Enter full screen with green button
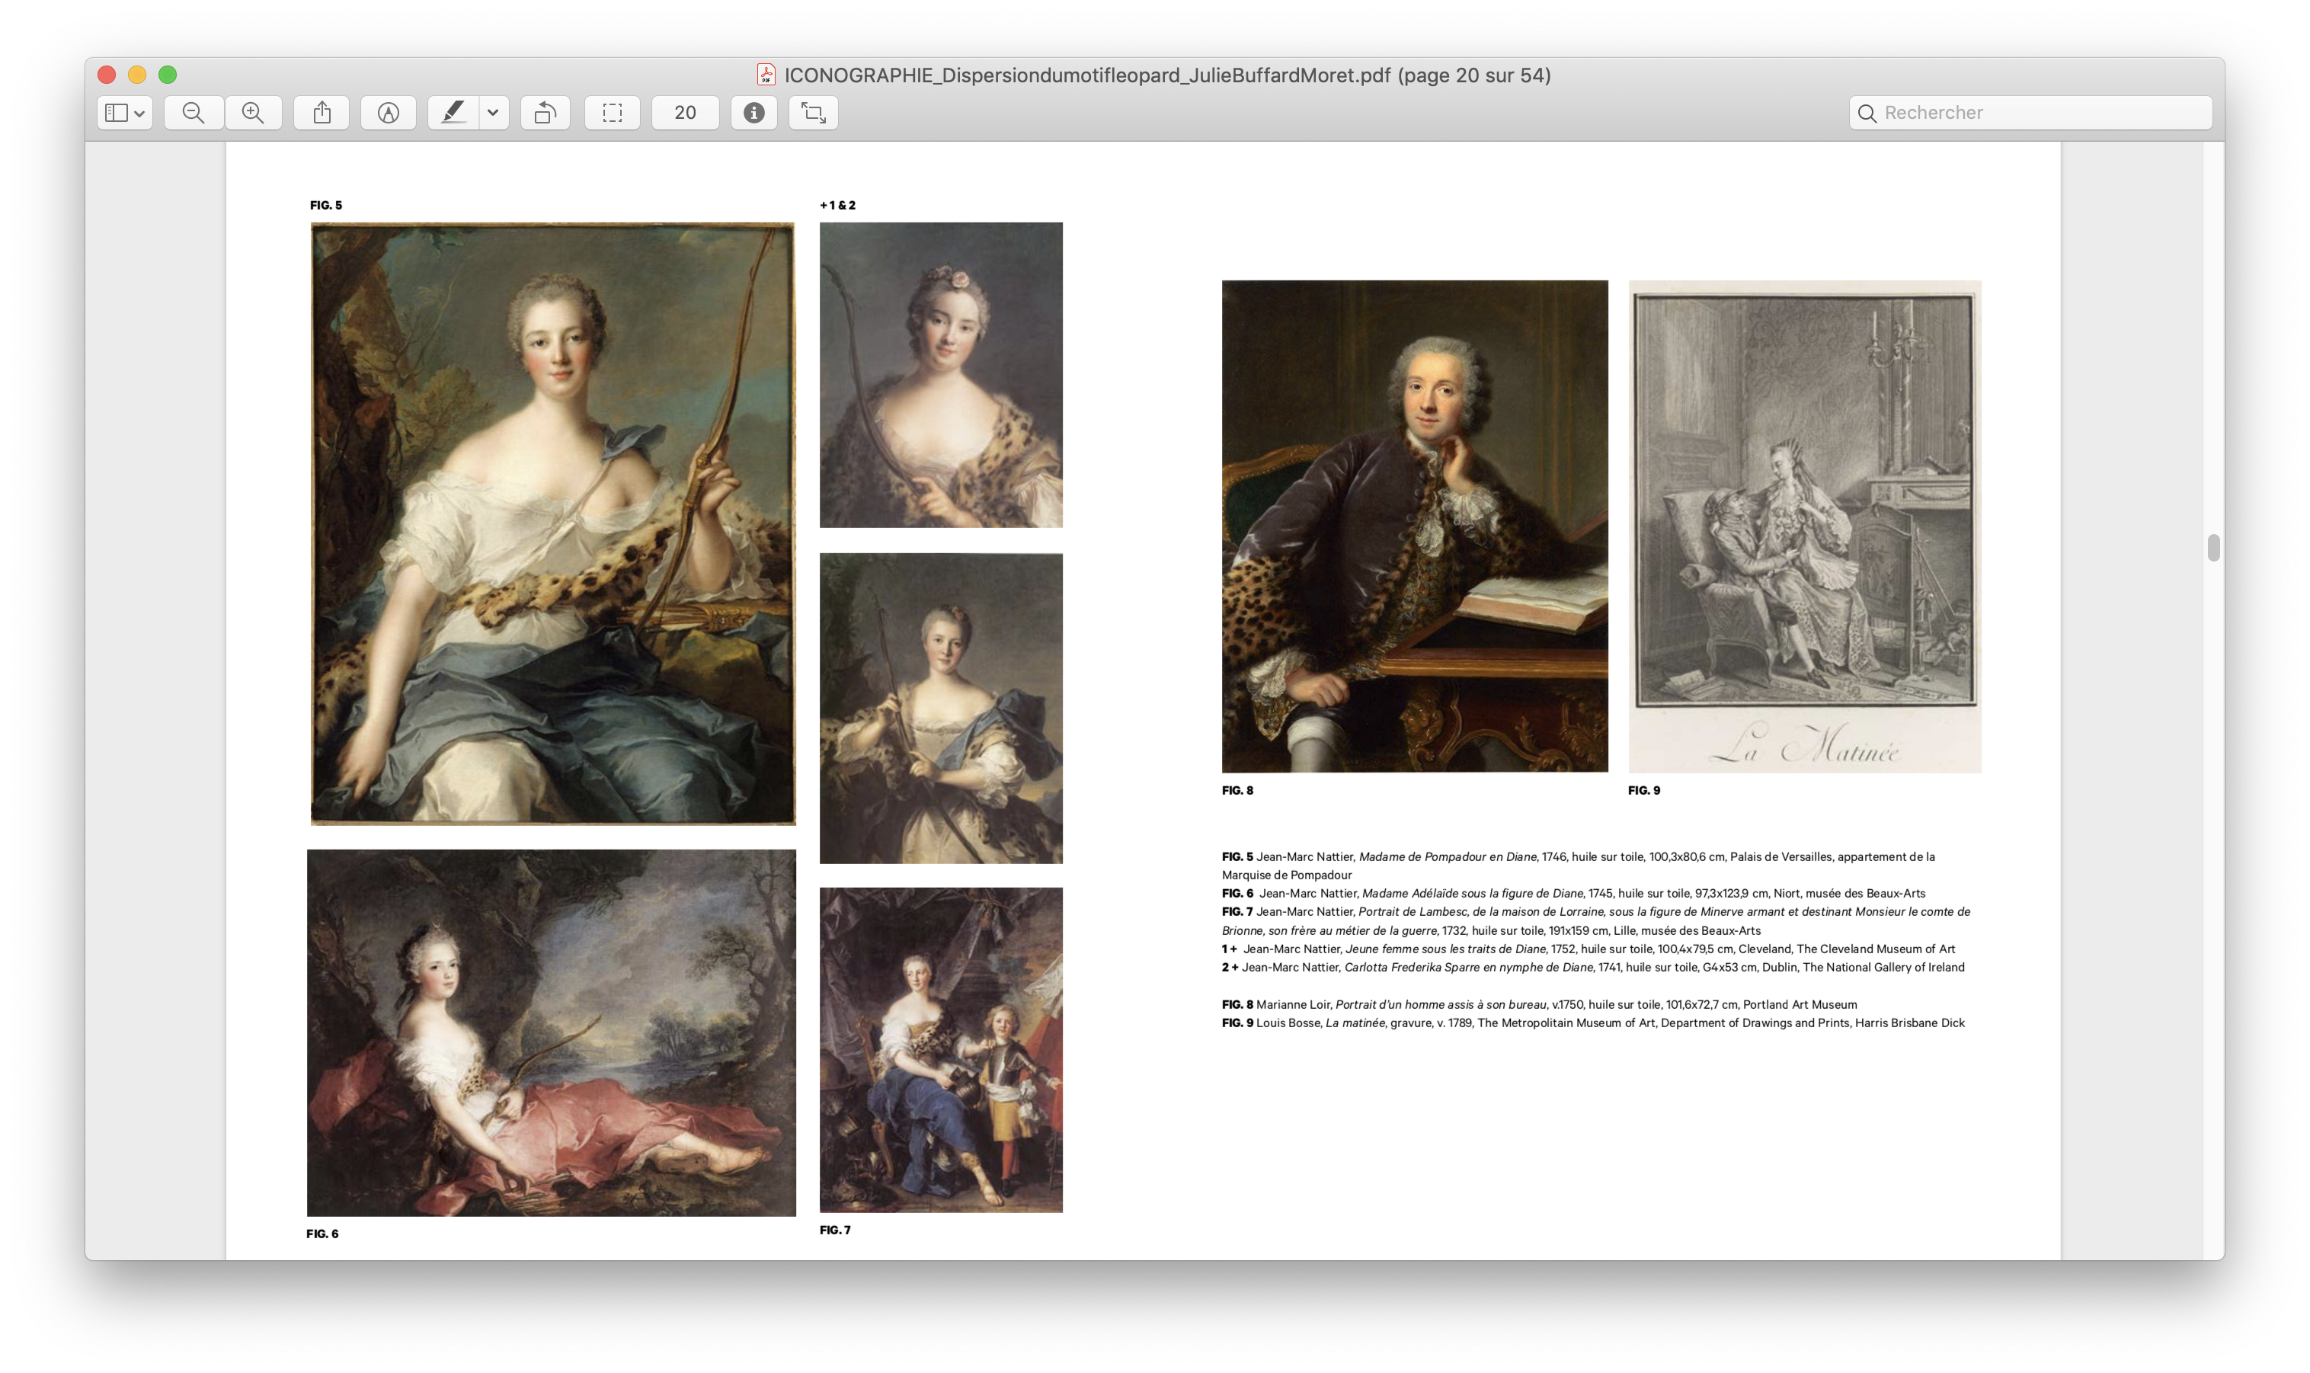 click(168, 75)
